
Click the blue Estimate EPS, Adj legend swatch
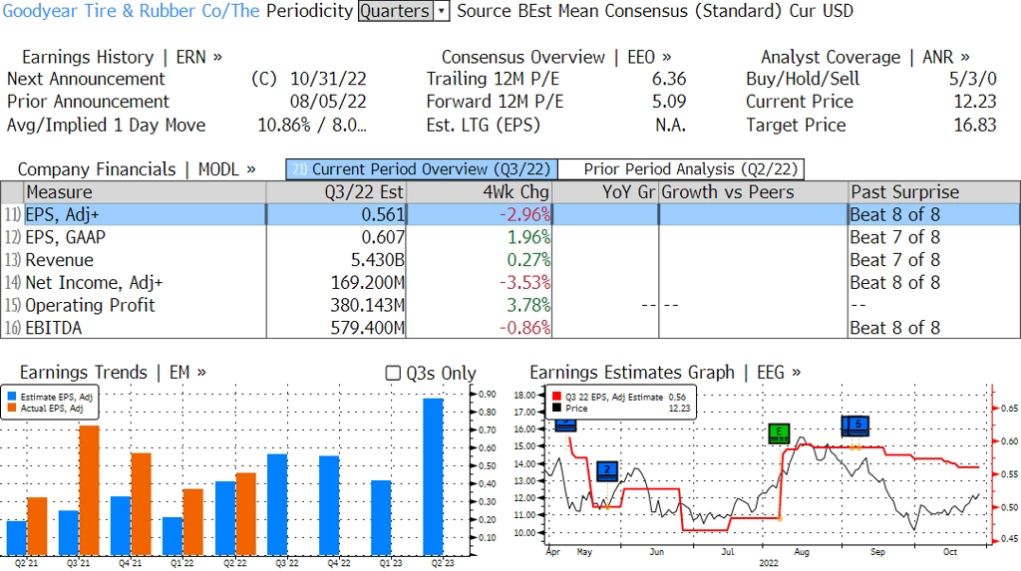[x=12, y=397]
